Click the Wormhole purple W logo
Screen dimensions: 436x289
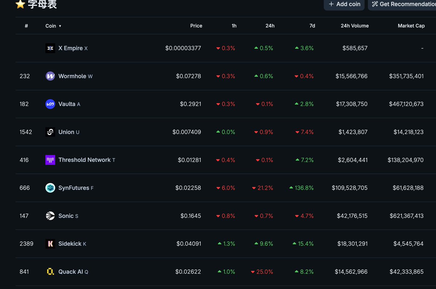[x=50, y=76]
